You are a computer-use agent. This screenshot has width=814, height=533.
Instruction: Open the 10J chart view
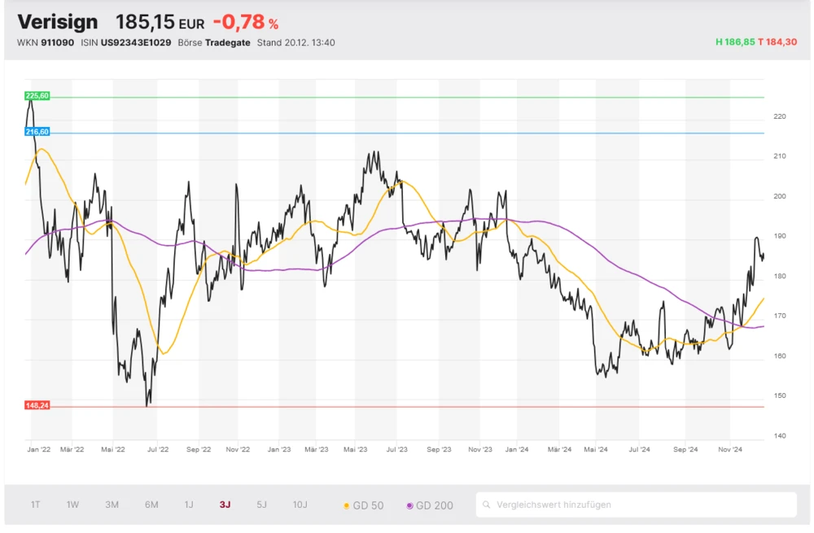click(300, 505)
